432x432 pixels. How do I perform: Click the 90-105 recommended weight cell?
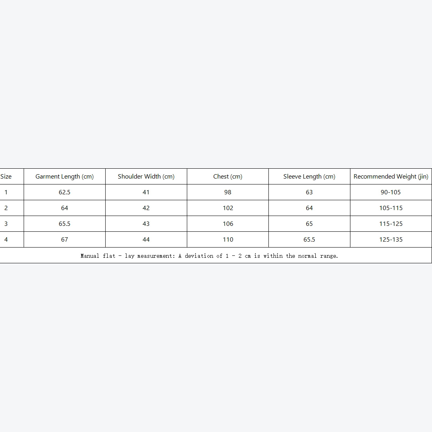point(391,192)
